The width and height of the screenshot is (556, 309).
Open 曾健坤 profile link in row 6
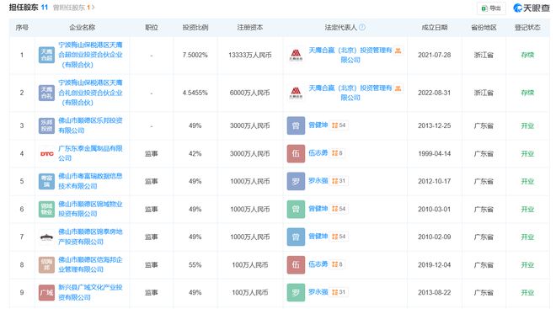pos(318,209)
